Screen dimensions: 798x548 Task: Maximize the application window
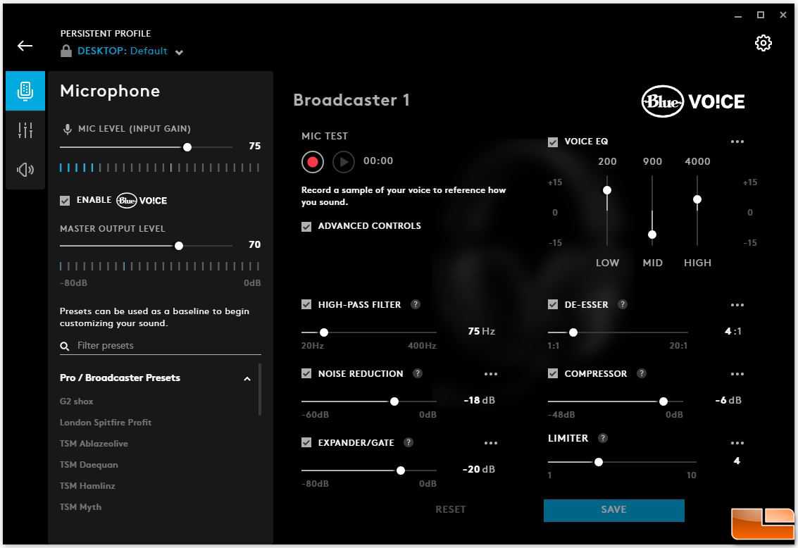click(x=761, y=15)
